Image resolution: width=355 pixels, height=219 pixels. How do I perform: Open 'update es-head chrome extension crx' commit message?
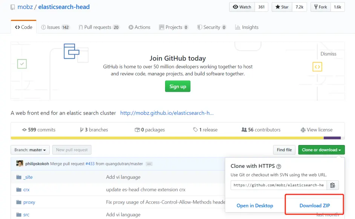click(x=145, y=190)
